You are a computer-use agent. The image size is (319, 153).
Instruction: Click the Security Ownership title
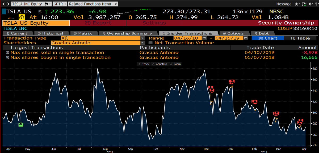tap(286, 23)
